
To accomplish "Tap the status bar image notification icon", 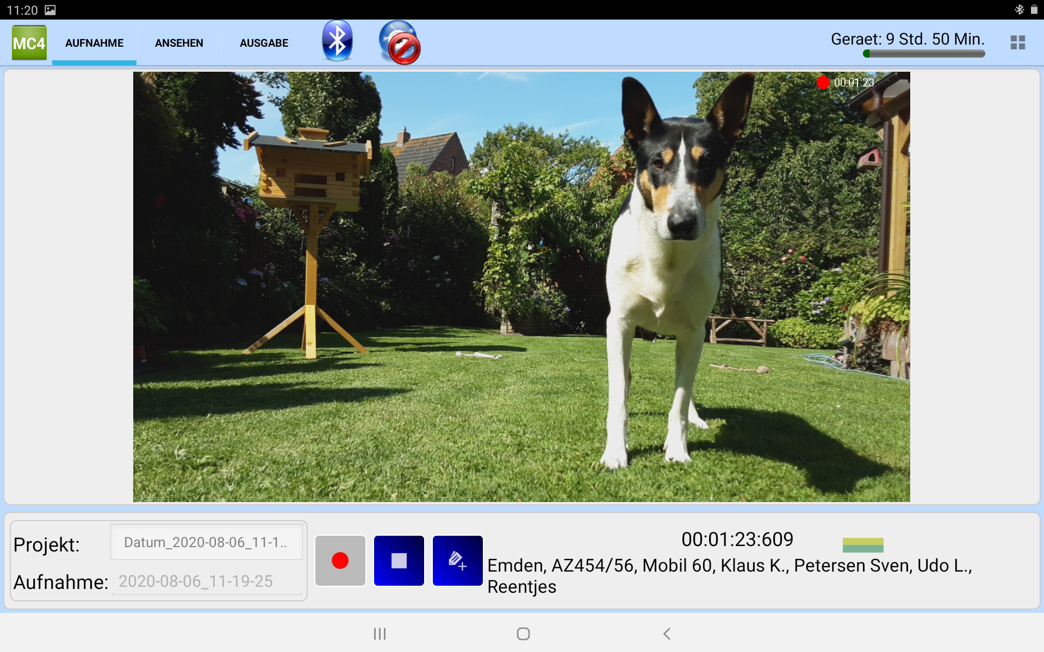I will point(50,10).
